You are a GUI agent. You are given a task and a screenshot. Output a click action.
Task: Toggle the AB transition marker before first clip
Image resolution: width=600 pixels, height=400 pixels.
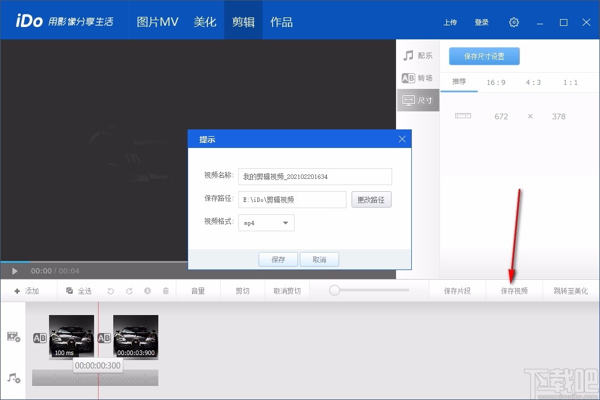click(x=39, y=338)
